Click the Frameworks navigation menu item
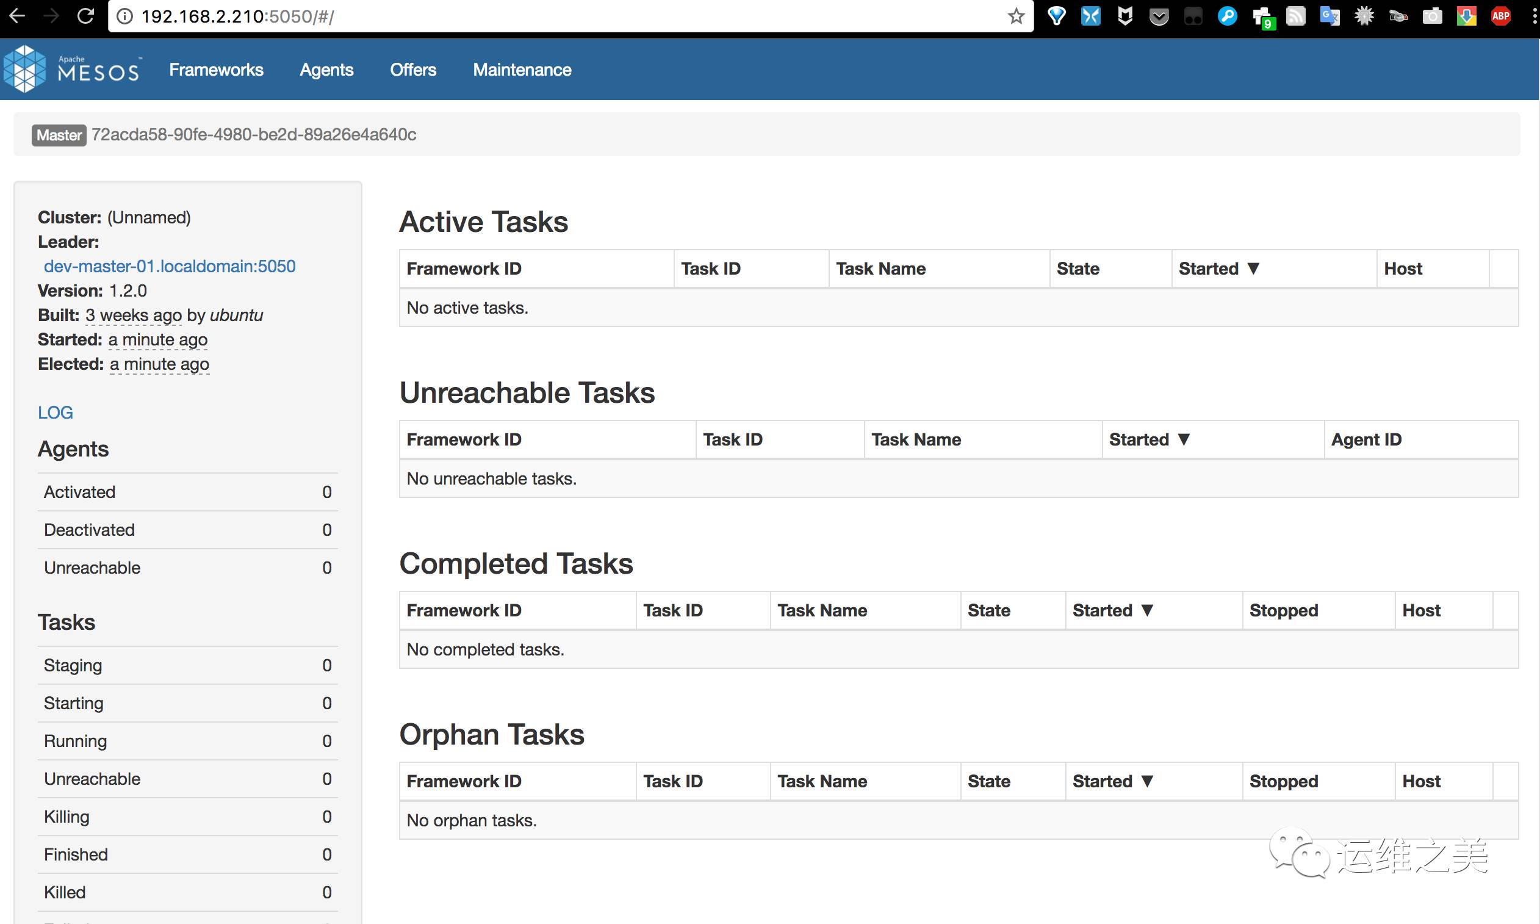1540x924 pixels. point(215,70)
